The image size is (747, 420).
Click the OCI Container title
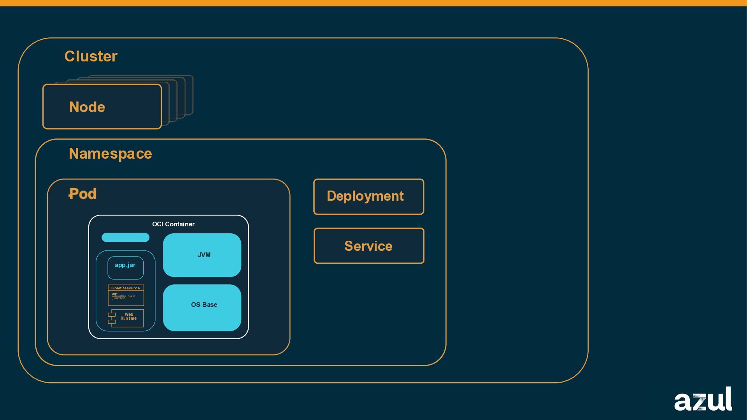pyautogui.click(x=173, y=224)
